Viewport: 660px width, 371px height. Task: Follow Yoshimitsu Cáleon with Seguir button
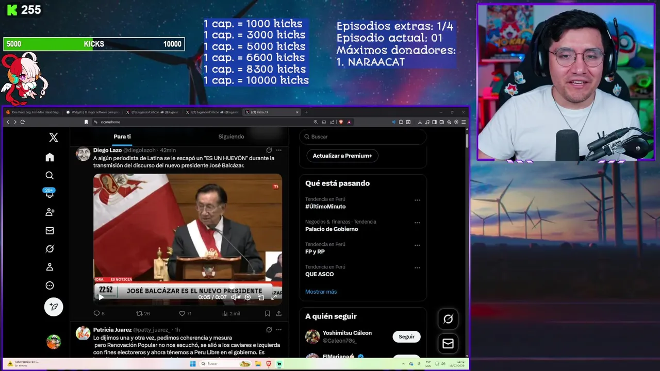[406, 336]
